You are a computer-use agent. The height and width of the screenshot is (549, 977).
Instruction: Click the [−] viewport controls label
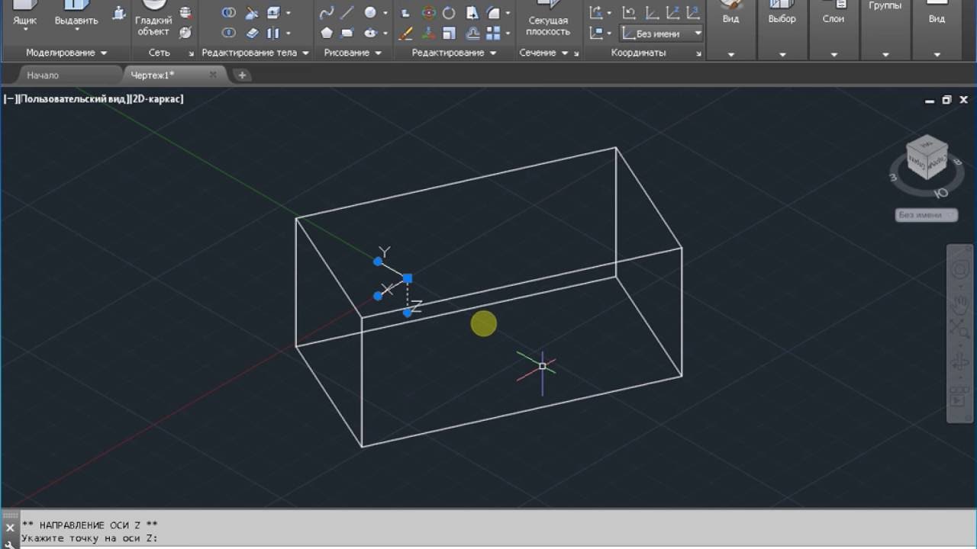coord(11,98)
